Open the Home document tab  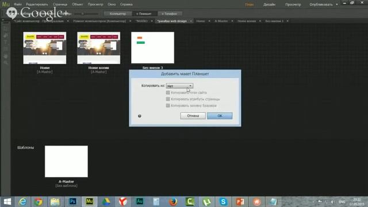tap(201, 21)
